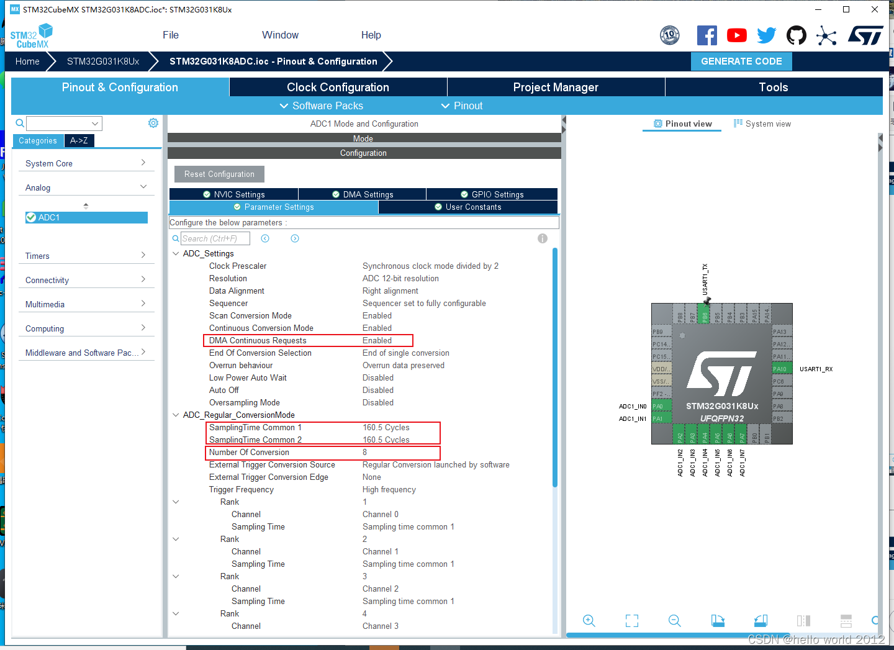Open the GitHub icon link

797,35
